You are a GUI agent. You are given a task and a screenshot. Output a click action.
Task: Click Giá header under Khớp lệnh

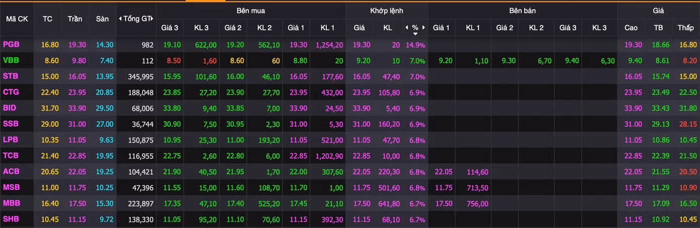(359, 28)
